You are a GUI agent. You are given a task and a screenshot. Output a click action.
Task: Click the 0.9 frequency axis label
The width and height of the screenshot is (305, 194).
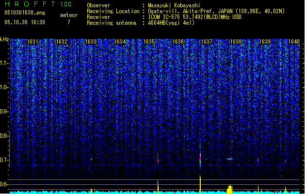click(4, 112)
